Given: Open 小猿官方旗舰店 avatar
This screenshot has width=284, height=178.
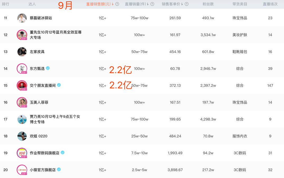Looking at the screenshot, I should click(22, 170).
